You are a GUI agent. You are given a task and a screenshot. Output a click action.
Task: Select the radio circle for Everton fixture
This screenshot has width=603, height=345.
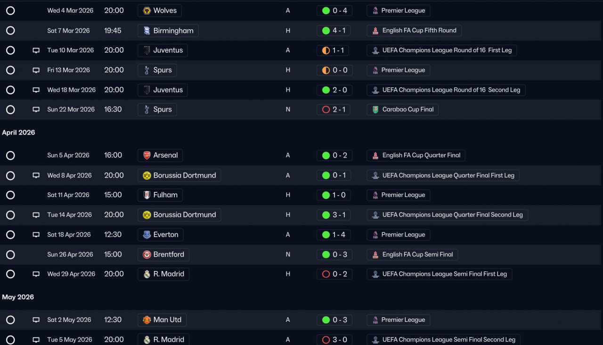pyautogui.click(x=10, y=235)
